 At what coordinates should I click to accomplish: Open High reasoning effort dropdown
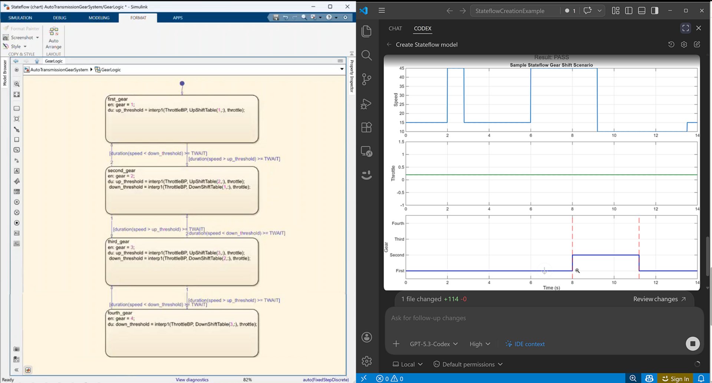pyautogui.click(x=480, y=344)
